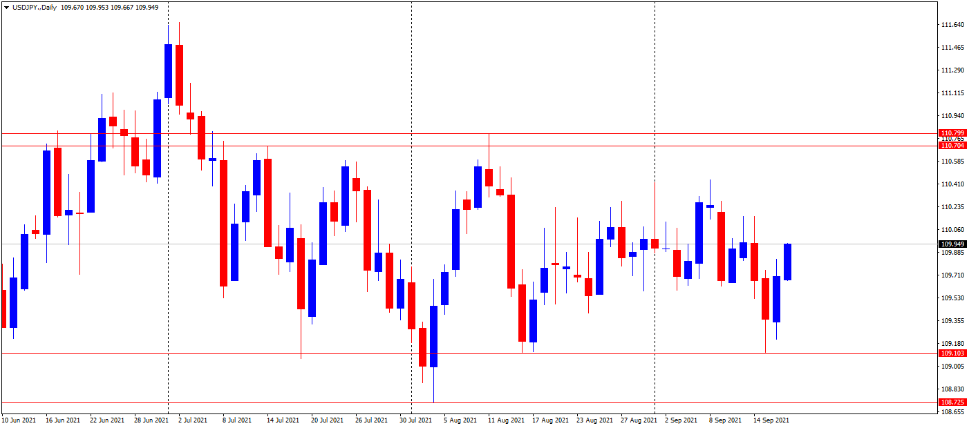The width and height of the screenshot is (969, 428).
Task: Click the 26 Jul 2021 date label
Action: point(371,420)
